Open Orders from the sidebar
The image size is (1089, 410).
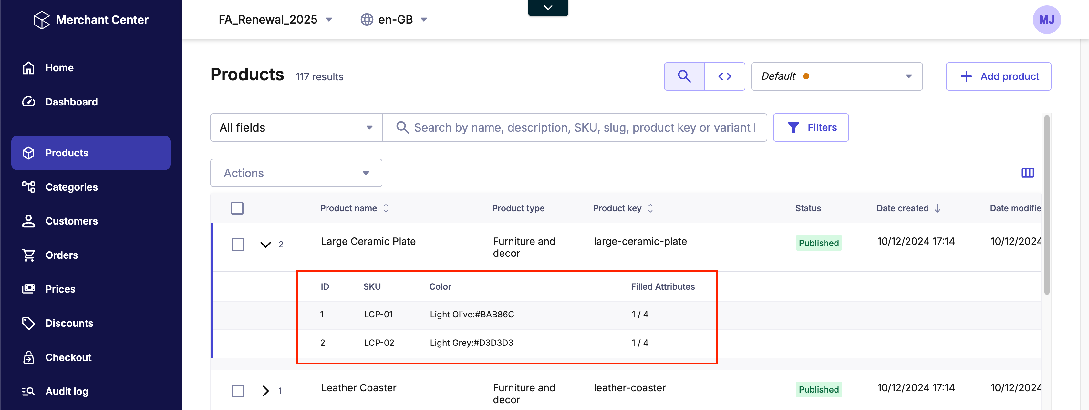(x=62, y=255)
